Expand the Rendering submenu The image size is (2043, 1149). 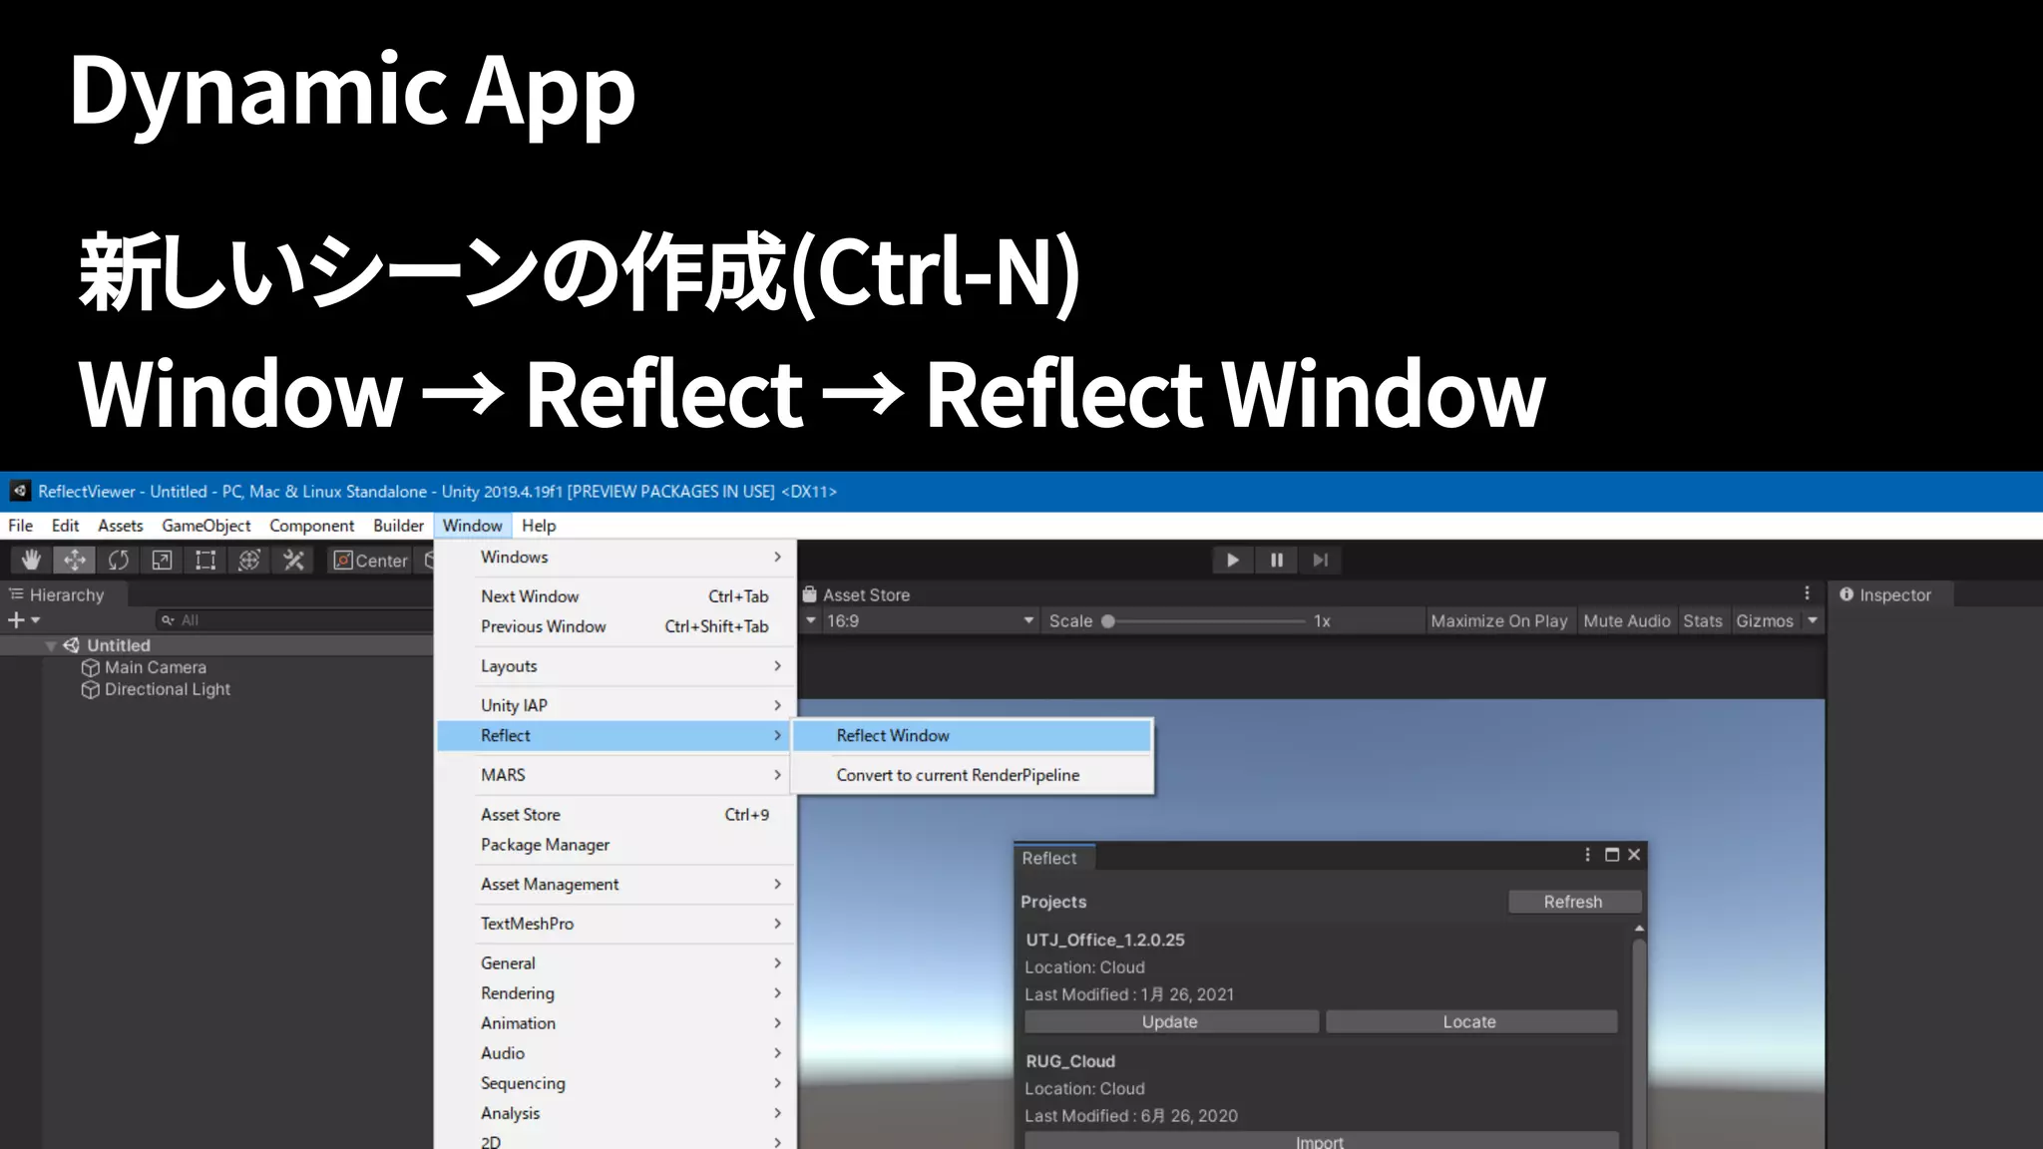(616, 993)
